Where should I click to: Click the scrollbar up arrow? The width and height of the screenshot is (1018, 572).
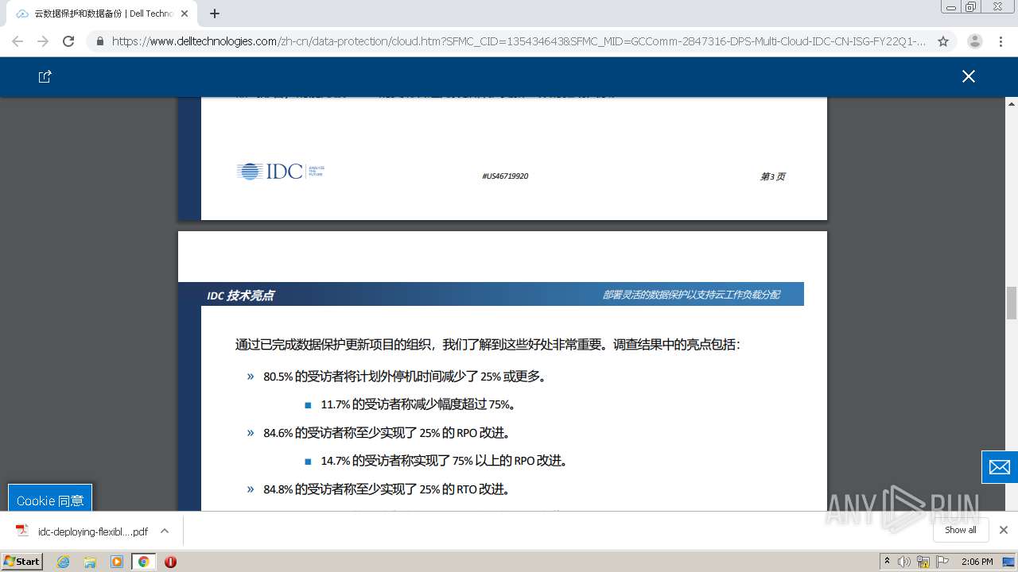click(x=1012, y=104)
